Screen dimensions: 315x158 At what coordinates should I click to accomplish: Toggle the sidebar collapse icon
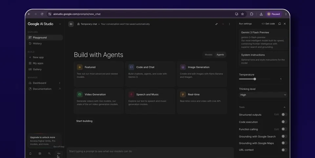click(71, 24)
